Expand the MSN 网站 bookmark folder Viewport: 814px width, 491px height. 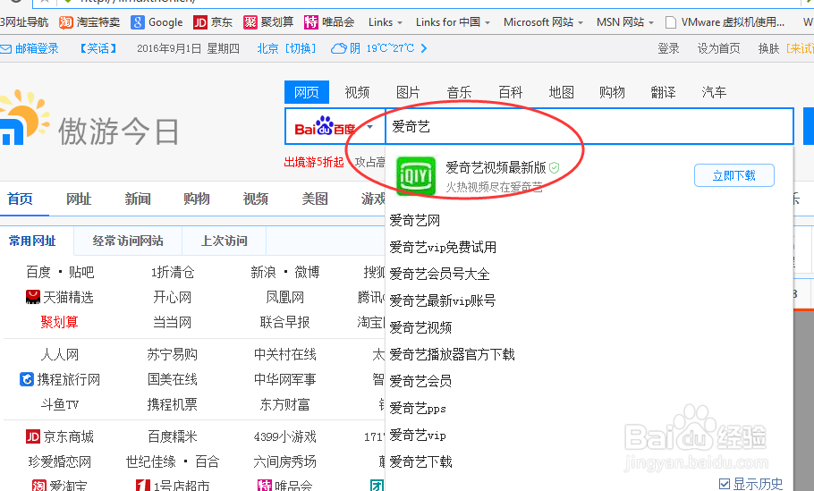625,22
